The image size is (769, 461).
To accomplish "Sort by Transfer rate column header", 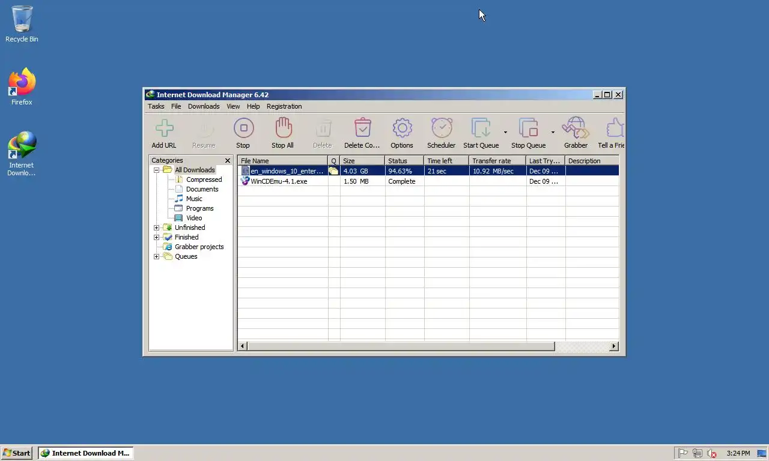I will 497,161.
